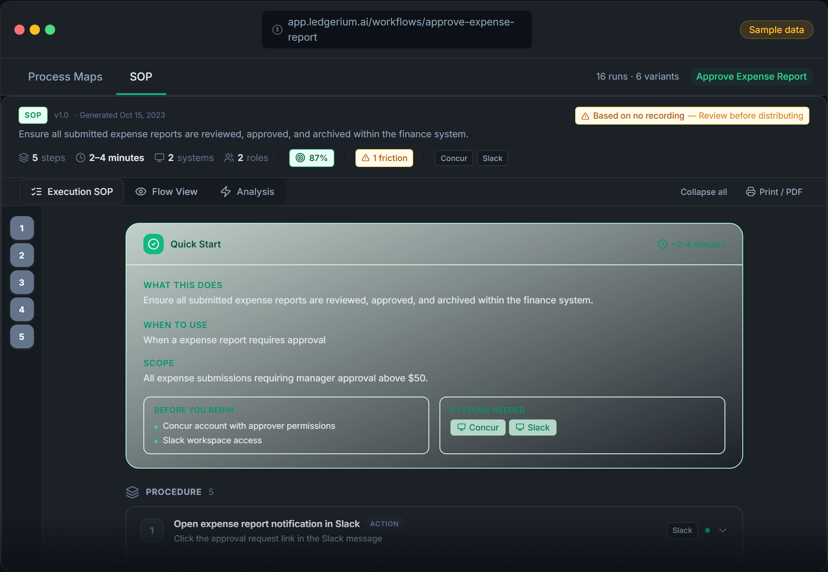The width and height of the screenshot is (828, 572).
Task: Click Collapse all
Action: pyautogui.click(x=704, y=192)
